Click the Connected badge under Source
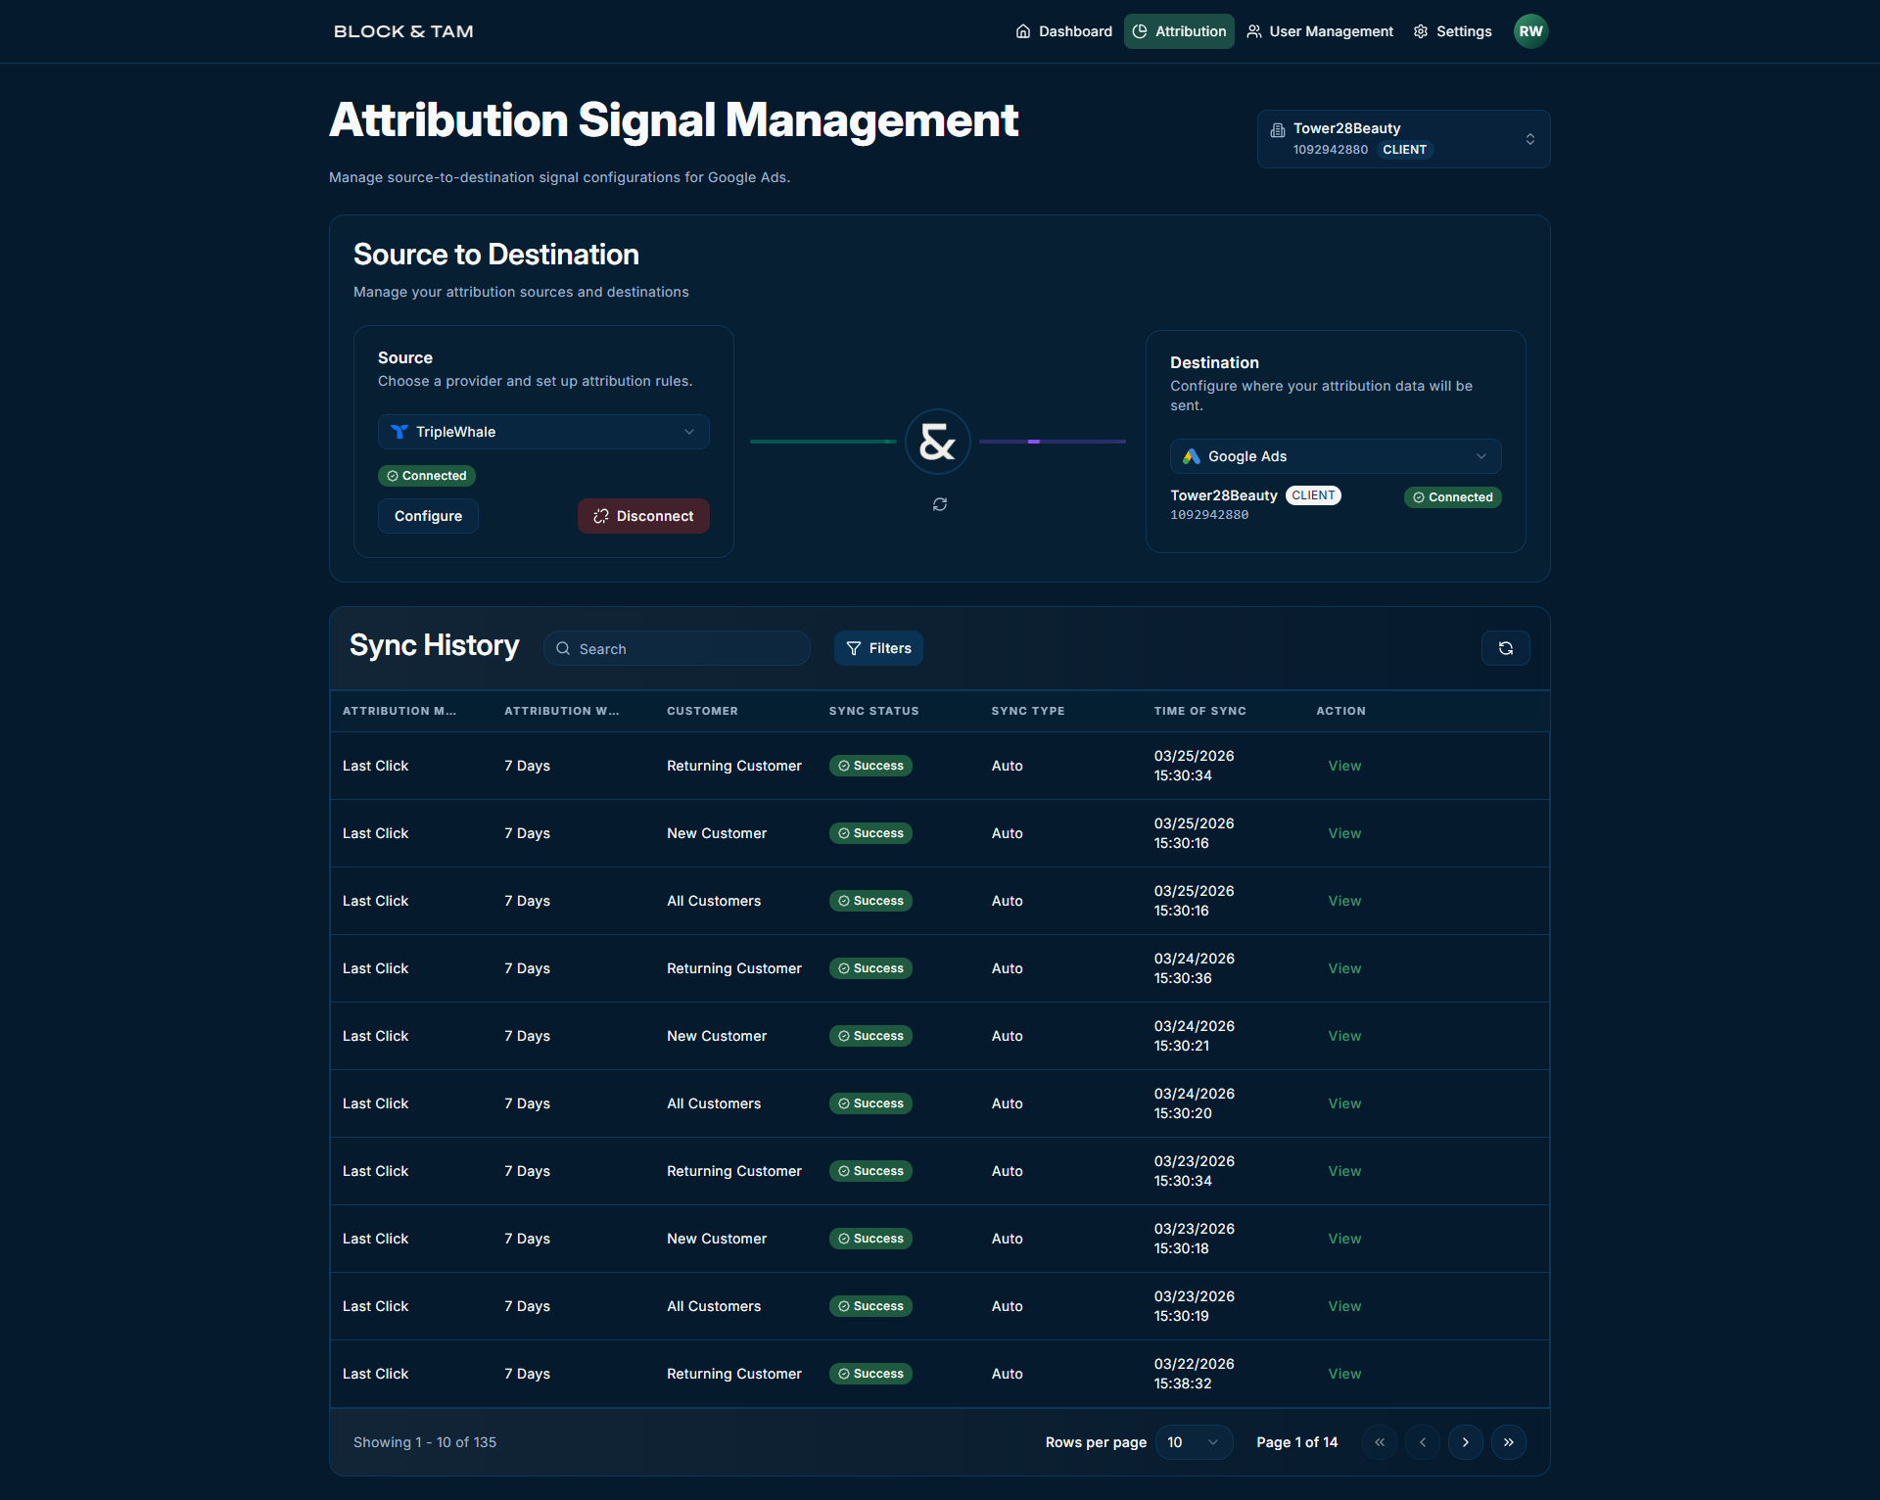This screenshot has height=1500, width=1880. [427, 475]
